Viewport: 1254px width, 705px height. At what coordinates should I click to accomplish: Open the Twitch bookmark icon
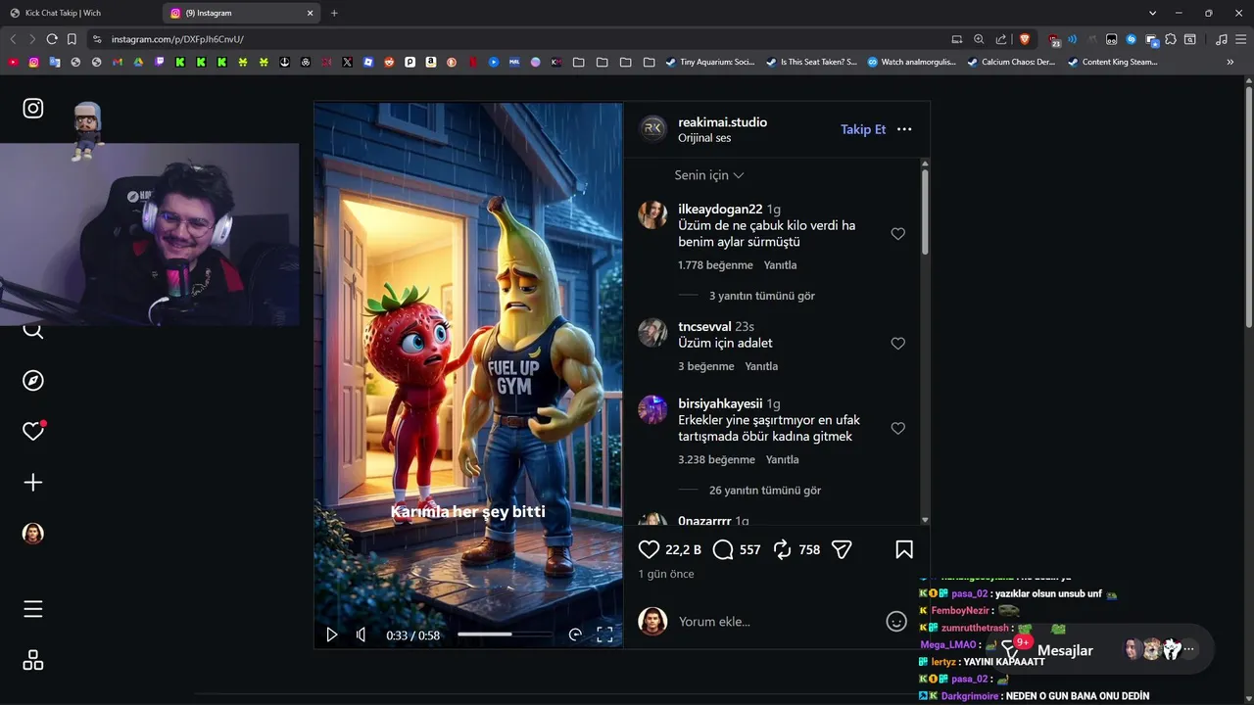[159, 62]
